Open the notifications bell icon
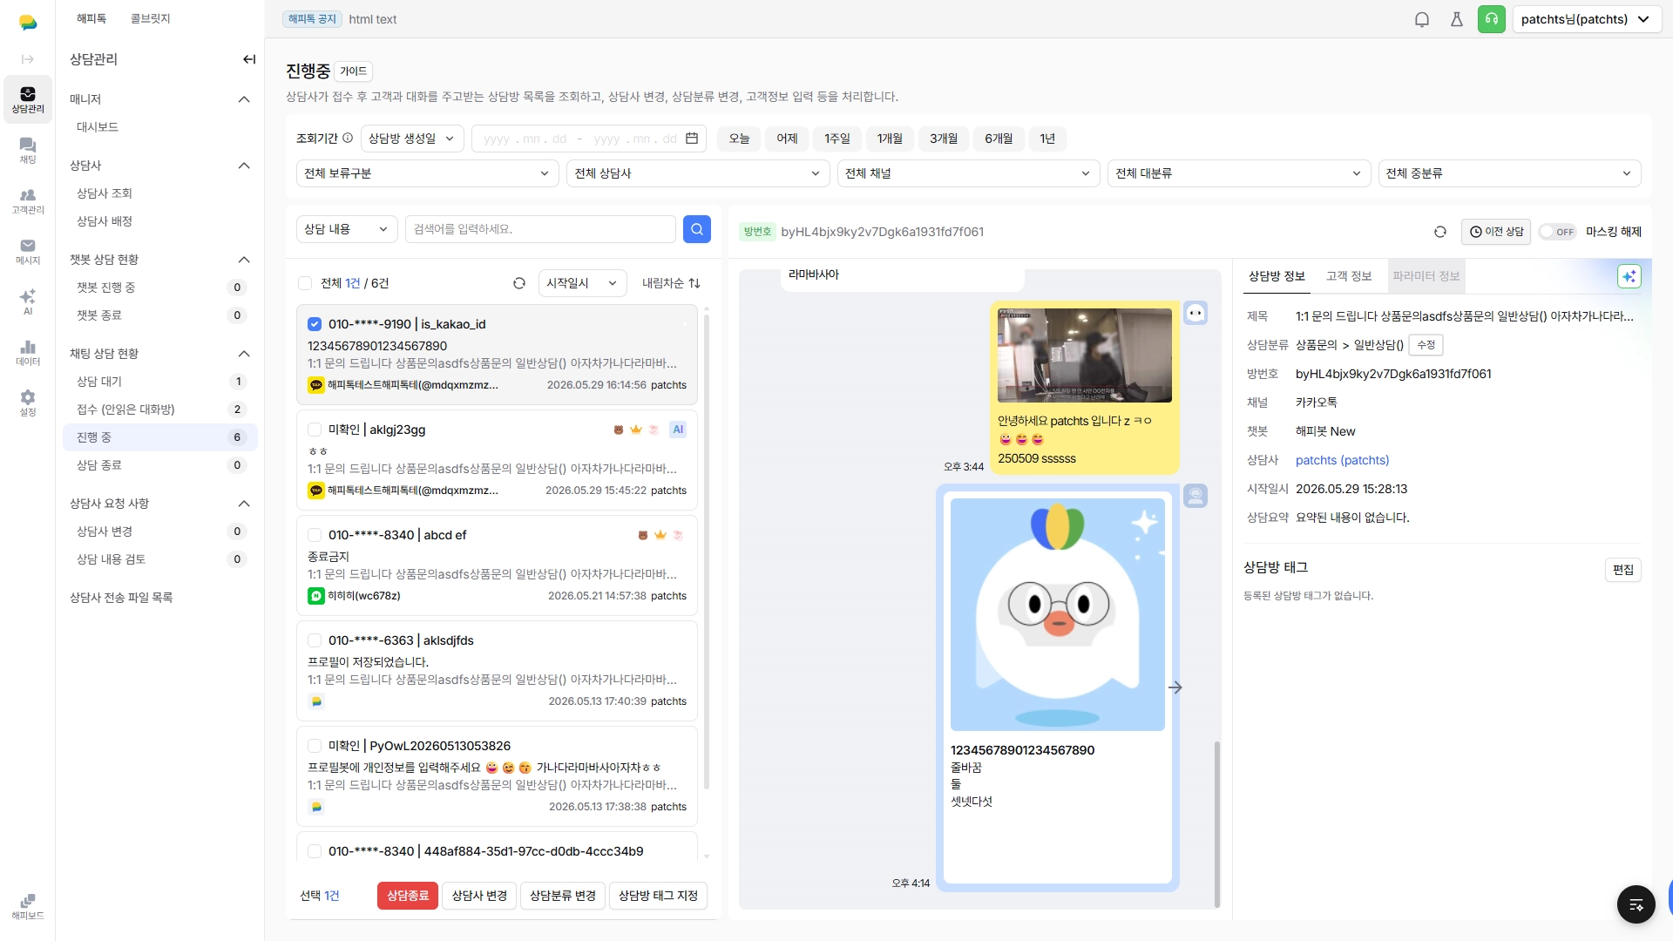1673x941 pixels. [1422, 19]
